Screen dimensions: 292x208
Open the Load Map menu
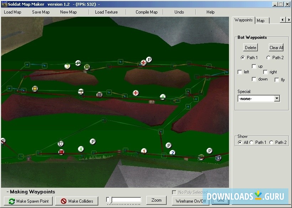[12, 12]
